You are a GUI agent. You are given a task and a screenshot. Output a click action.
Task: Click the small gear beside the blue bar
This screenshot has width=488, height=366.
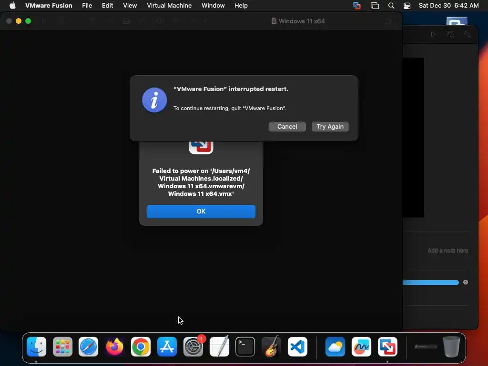466,282
